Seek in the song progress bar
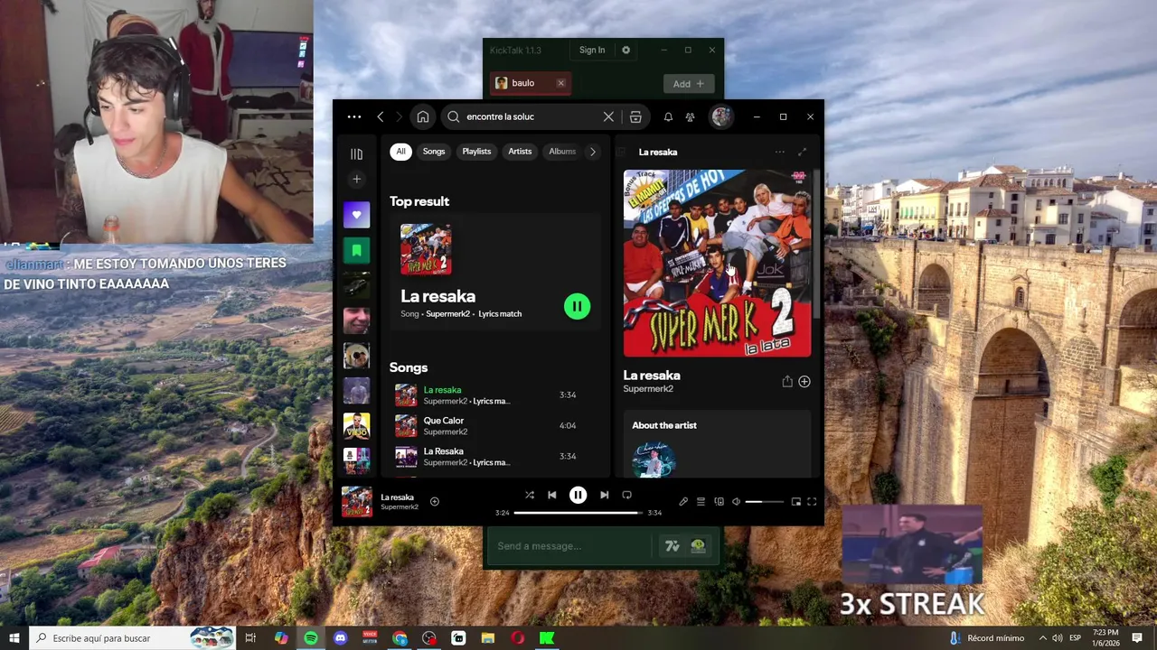 click(x=578, y=513)
